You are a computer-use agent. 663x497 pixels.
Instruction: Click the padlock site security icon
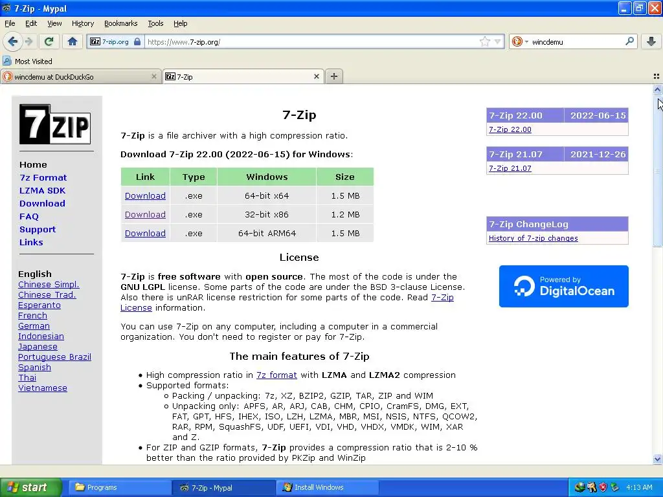(137, 42)
